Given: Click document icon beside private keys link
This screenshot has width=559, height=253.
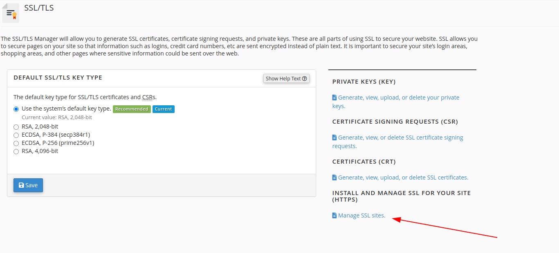Looking at the screenshot, I should 335,98.
